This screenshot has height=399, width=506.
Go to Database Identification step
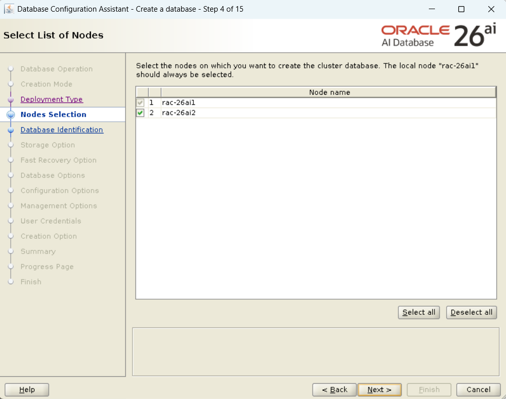[61, 130]
